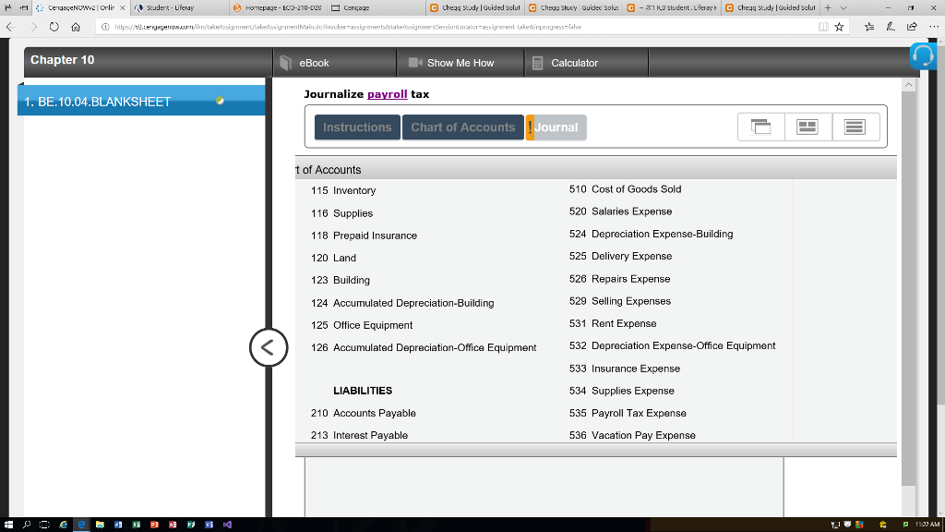Open the chat support bubble icon

(923, 57)
